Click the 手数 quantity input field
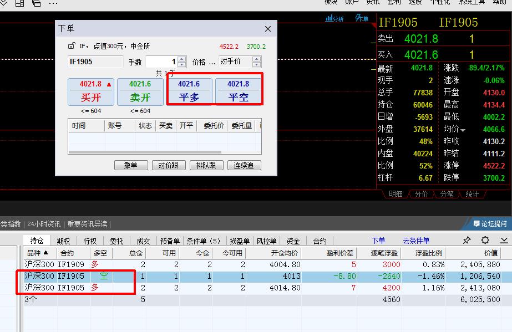Screen dimensions: 512x332 [x=161, y=62]
